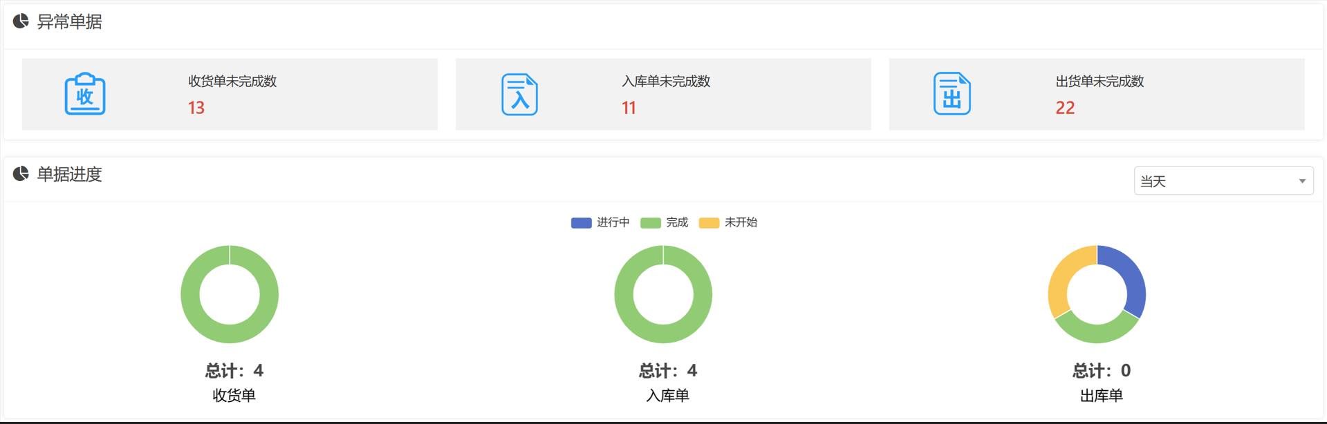Click the 出货单 document icon
The image size is (1327, 424).
(952, 93)
